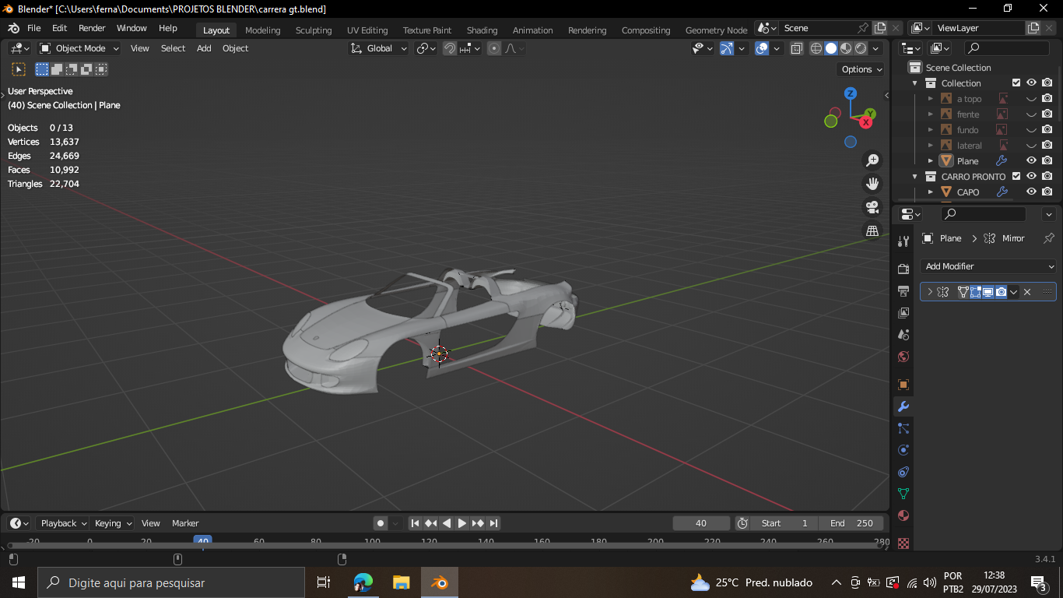The image size is (1063, 598).
Task: Open the File menu
Action: point(34,28)
